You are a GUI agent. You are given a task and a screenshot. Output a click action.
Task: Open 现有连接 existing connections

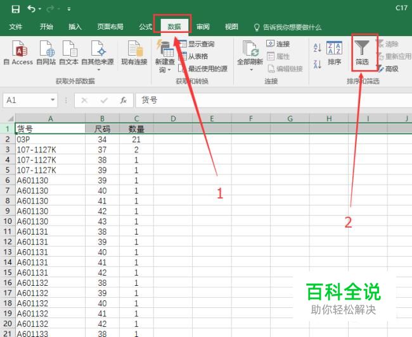point(134,52)
